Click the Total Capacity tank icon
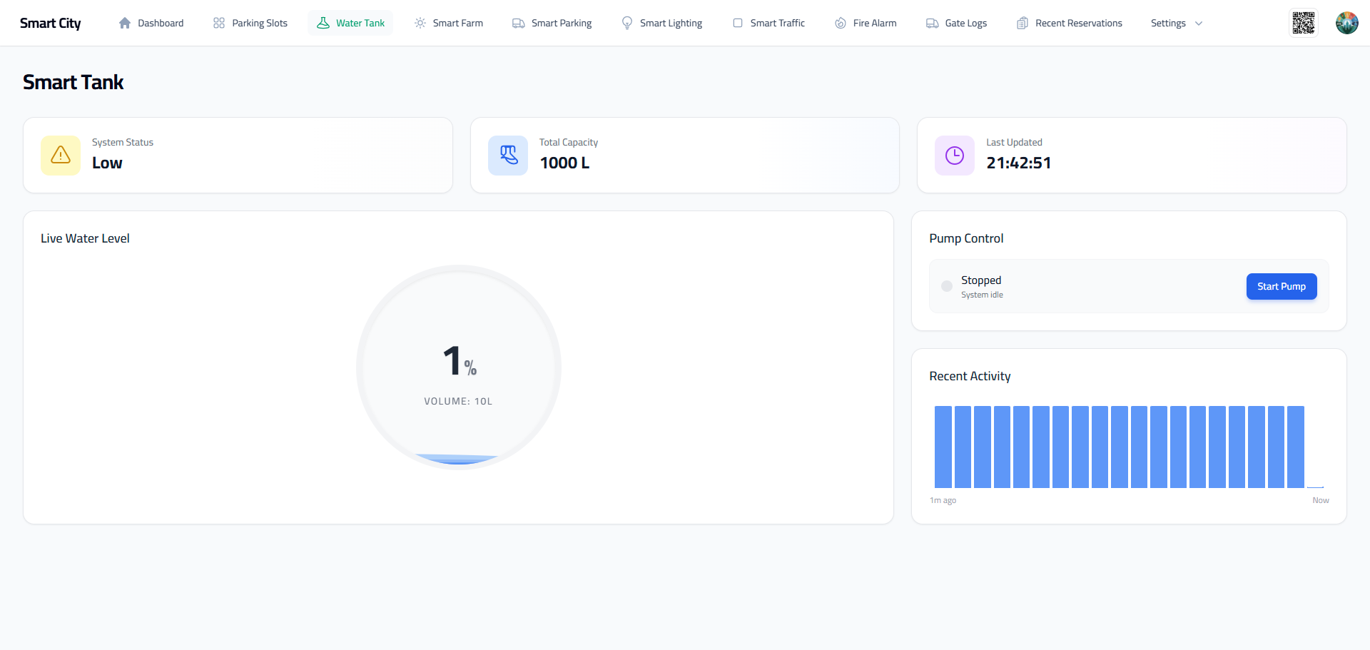Screen dimensions: 1370x650 508,156
